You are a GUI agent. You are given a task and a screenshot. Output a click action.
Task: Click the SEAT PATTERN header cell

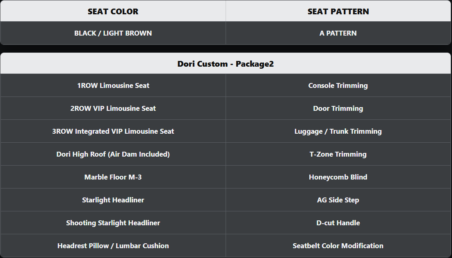click(x=338, y=11)
